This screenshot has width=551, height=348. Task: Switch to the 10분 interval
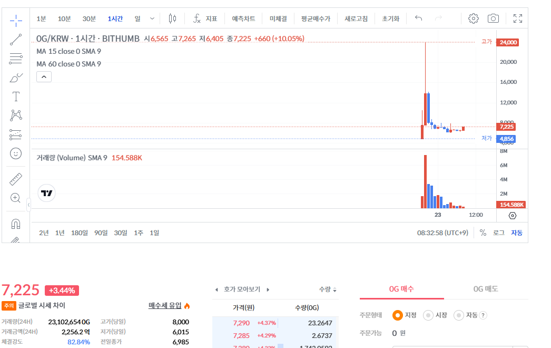coord(64,18)
